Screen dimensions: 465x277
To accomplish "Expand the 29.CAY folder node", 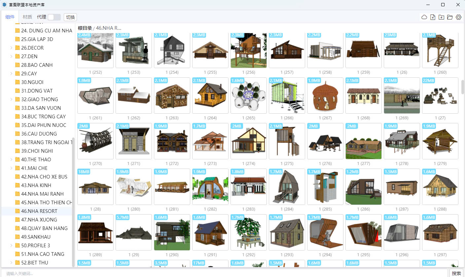I will [x=11, y=74].
